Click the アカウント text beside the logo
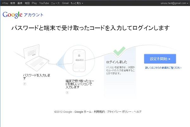 [x=34, y=15]
